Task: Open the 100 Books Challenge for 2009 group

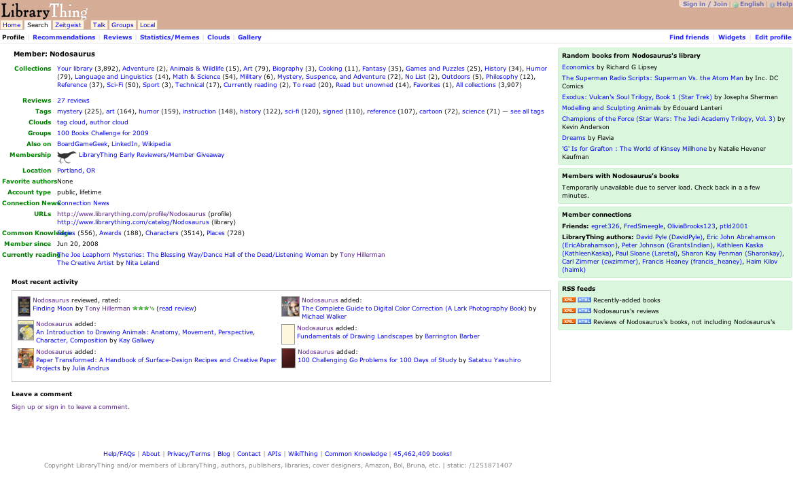Action: (x=103, y=133)
